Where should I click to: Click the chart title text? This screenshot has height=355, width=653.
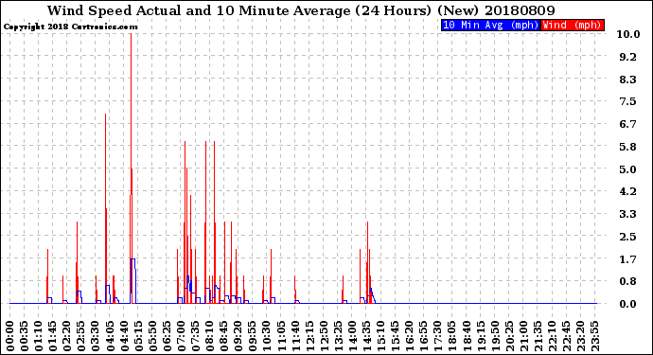[301, 10]
